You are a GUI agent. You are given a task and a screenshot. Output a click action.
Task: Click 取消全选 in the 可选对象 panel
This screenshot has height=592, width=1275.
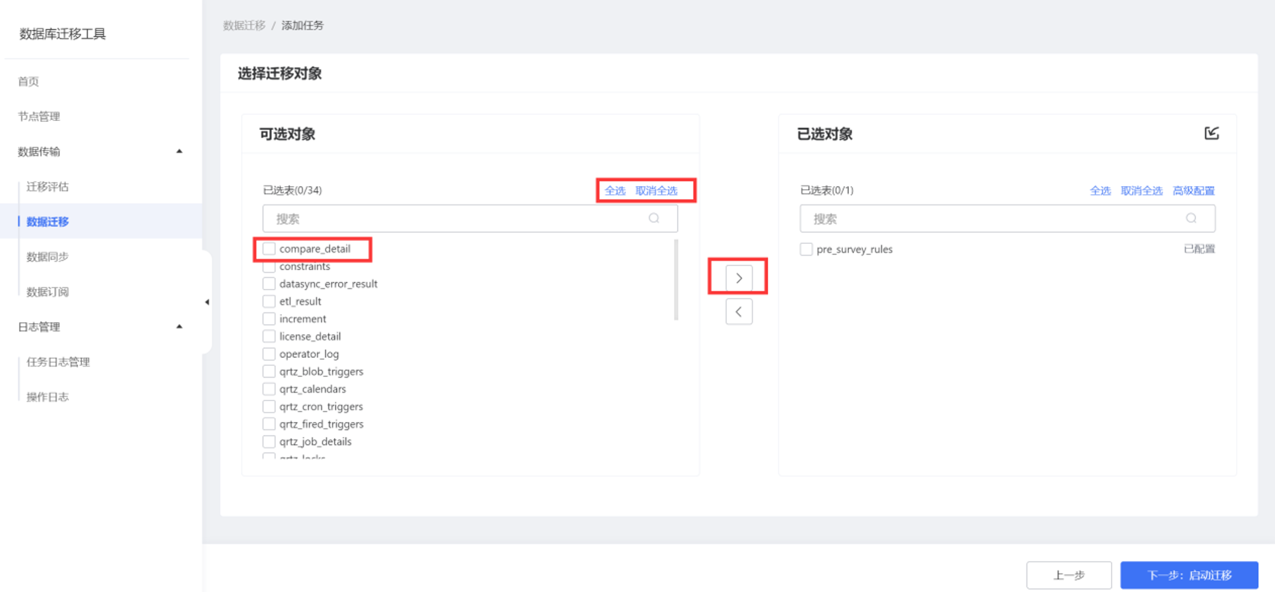tap(656, 190)
